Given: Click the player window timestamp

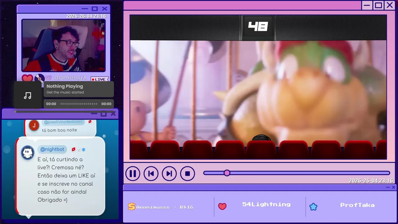Looking at the screenshot, I should (x=371, y=181).
